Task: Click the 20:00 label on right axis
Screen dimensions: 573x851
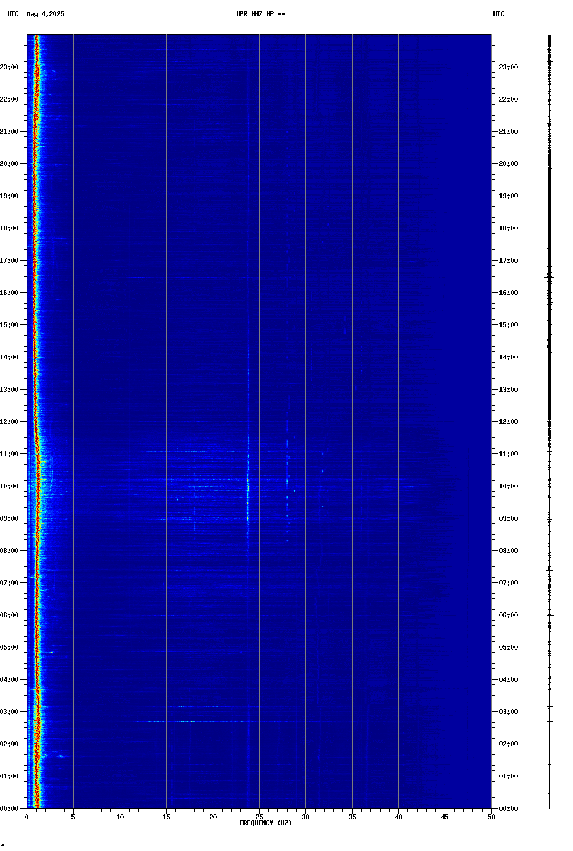Action: pyautogui.click(x=508, y=164)
